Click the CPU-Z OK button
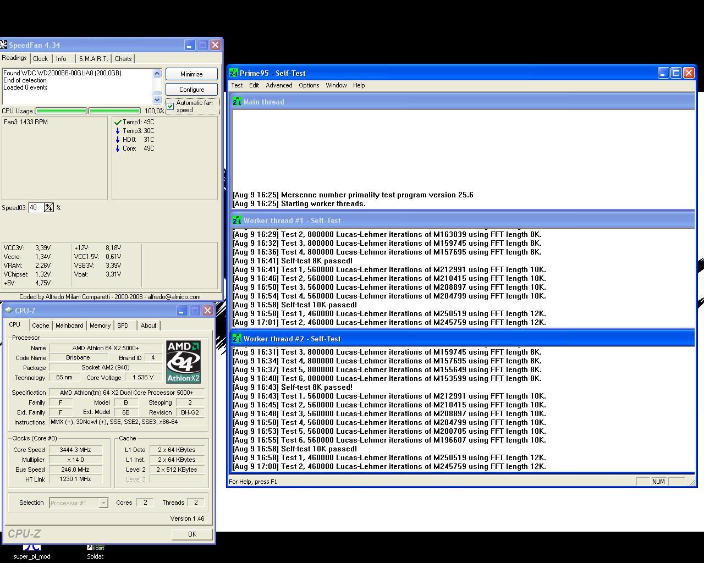 [x=192, y=534]
